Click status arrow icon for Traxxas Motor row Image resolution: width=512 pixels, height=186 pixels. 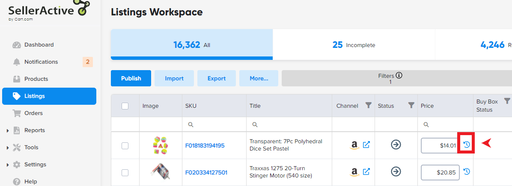(x=396, y=172)
